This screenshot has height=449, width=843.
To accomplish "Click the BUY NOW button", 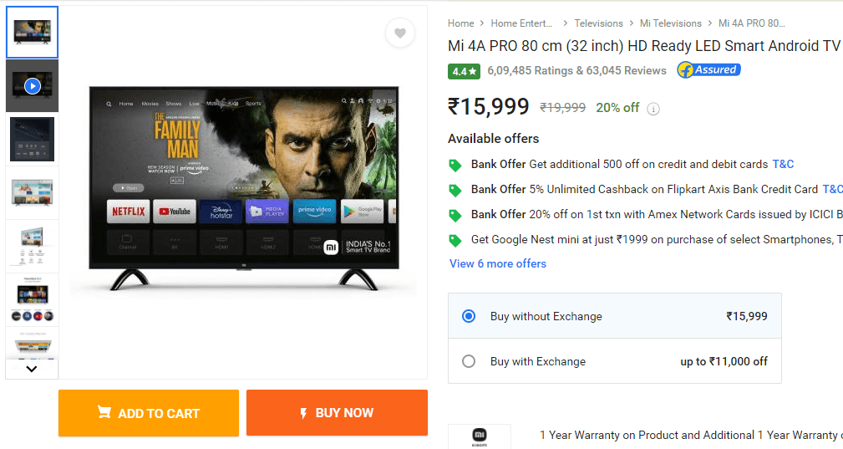I will [337, 413].
